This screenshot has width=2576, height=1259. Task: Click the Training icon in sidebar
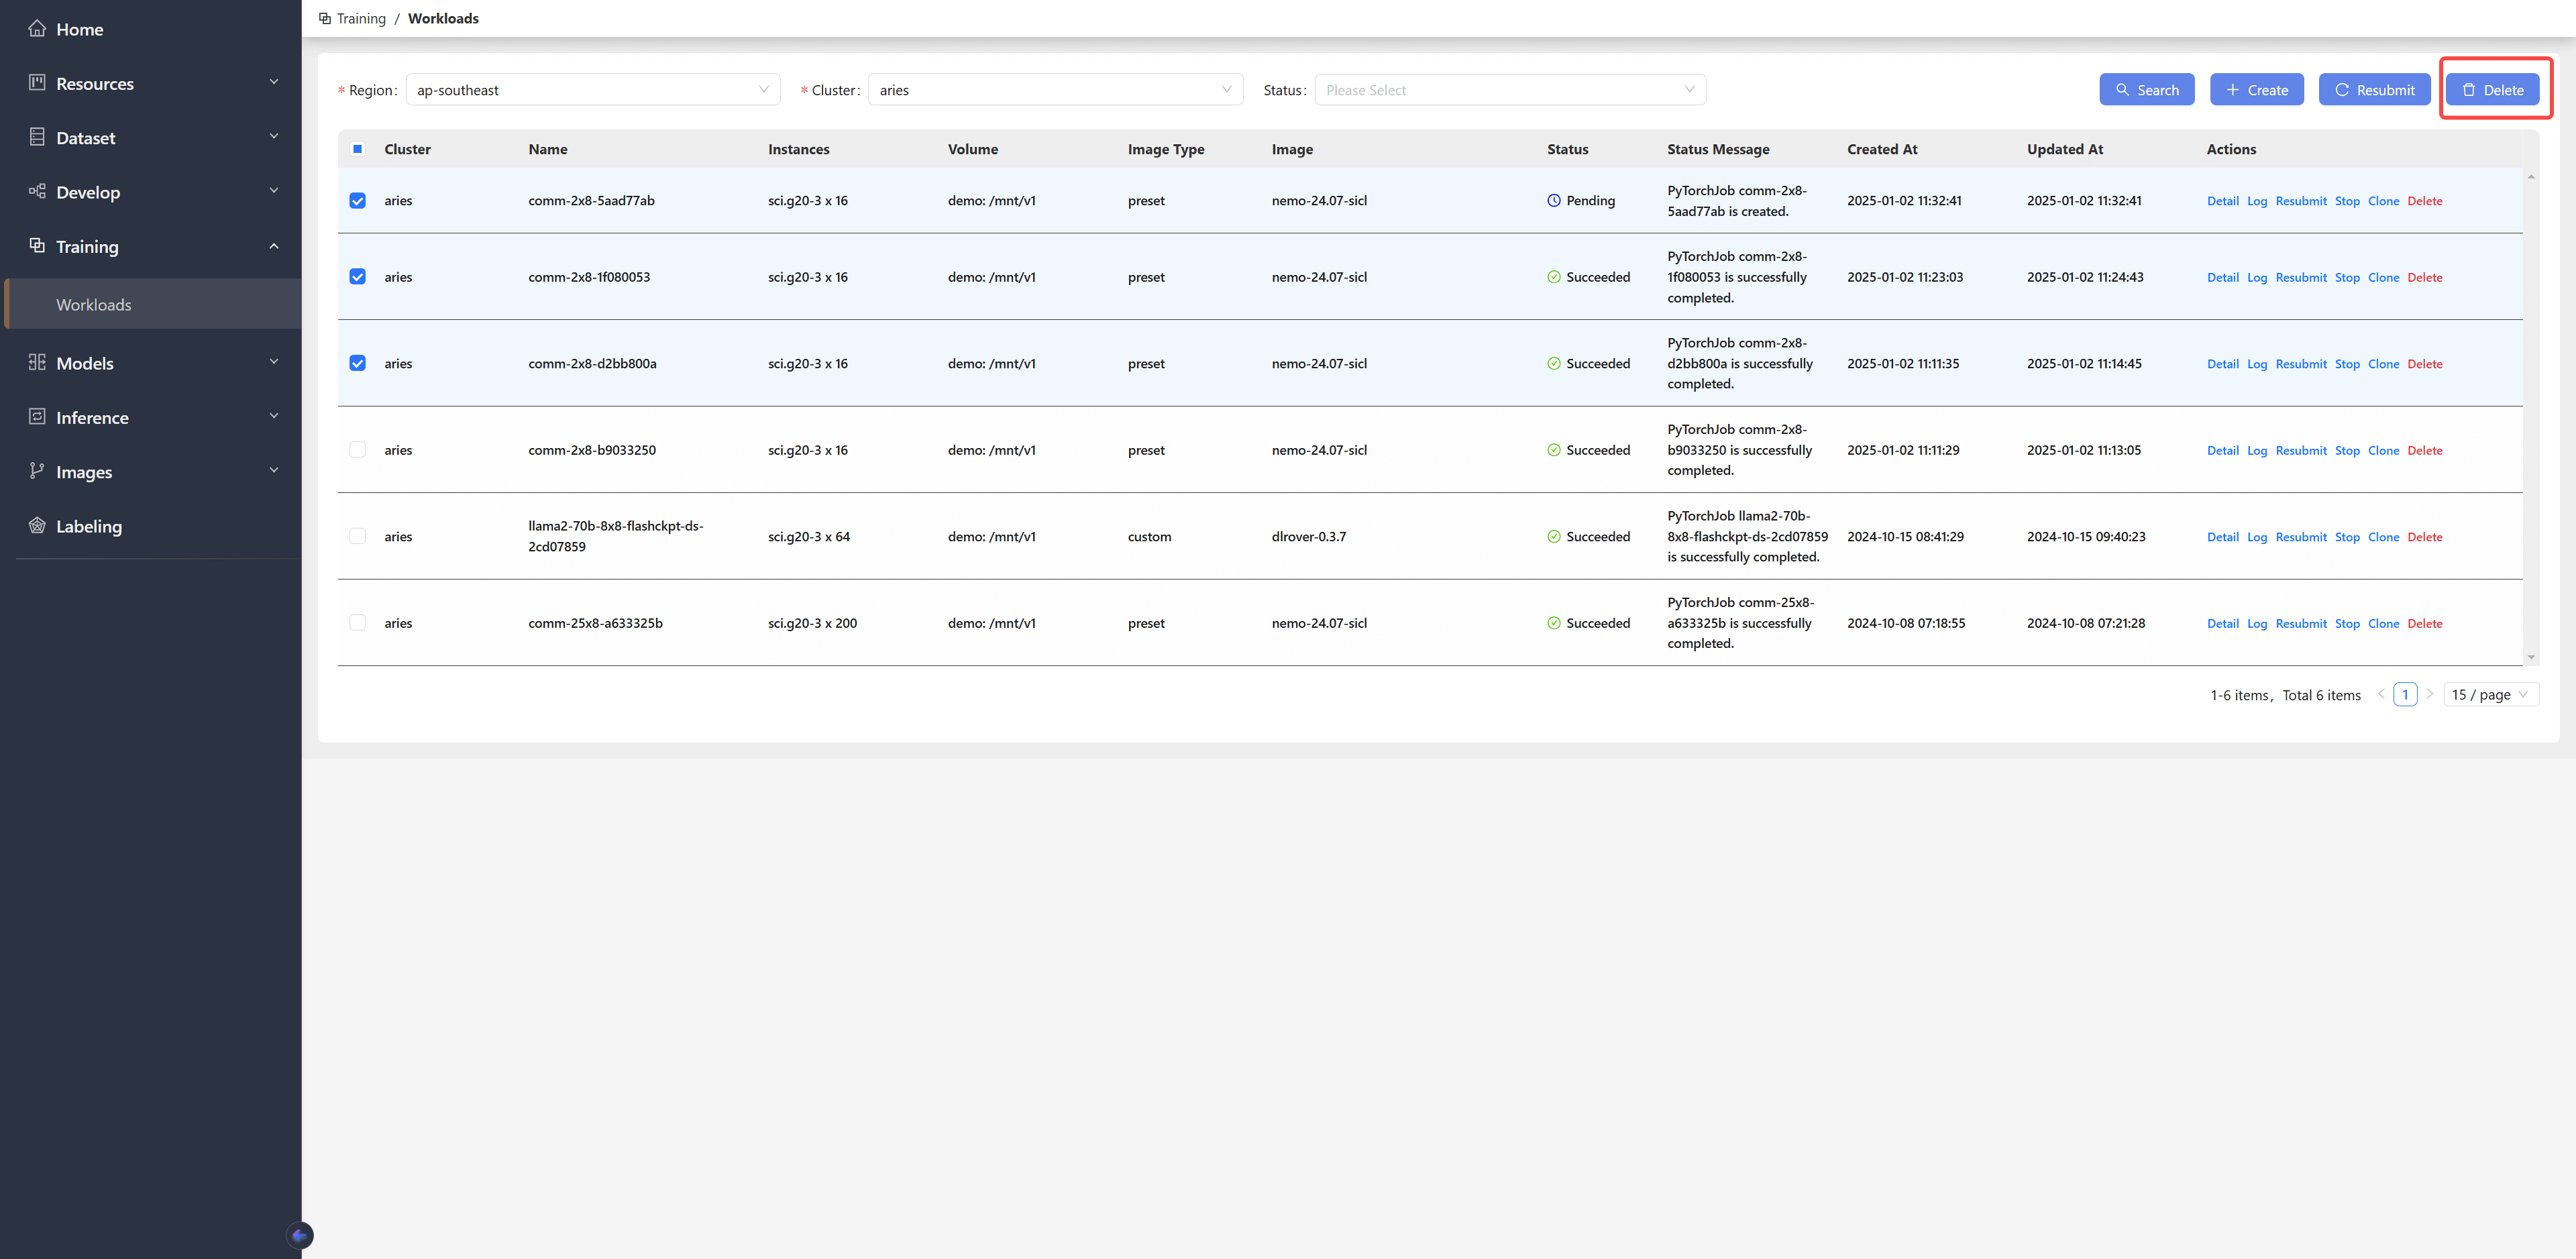(x=37, y=246)
